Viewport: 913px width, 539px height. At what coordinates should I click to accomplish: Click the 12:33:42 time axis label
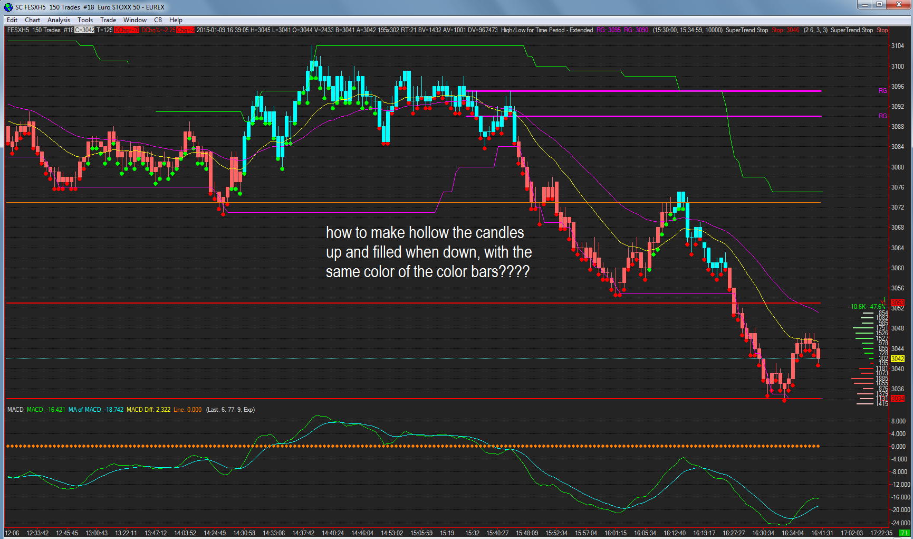(x=37, y=533)
